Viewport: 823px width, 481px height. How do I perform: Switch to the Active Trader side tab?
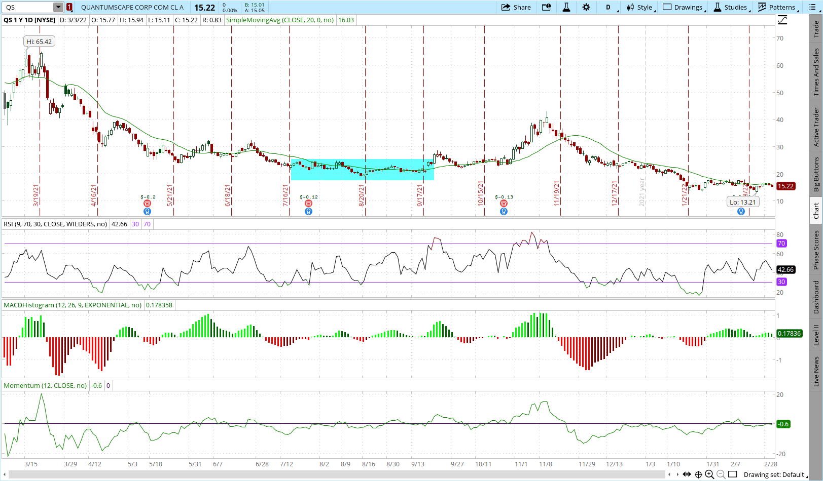(816, 127)
